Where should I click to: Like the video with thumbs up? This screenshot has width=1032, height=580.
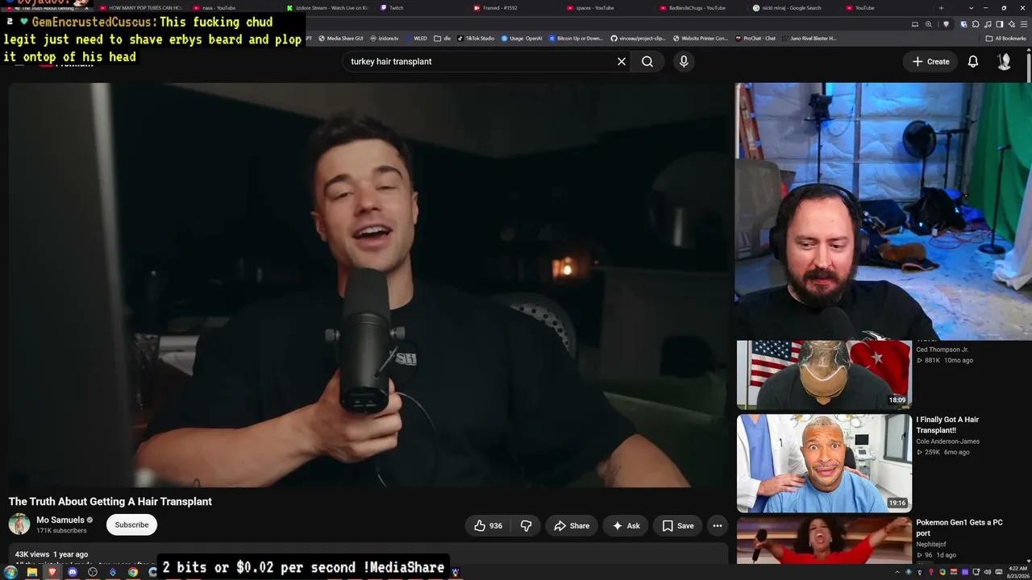(489, 526)
